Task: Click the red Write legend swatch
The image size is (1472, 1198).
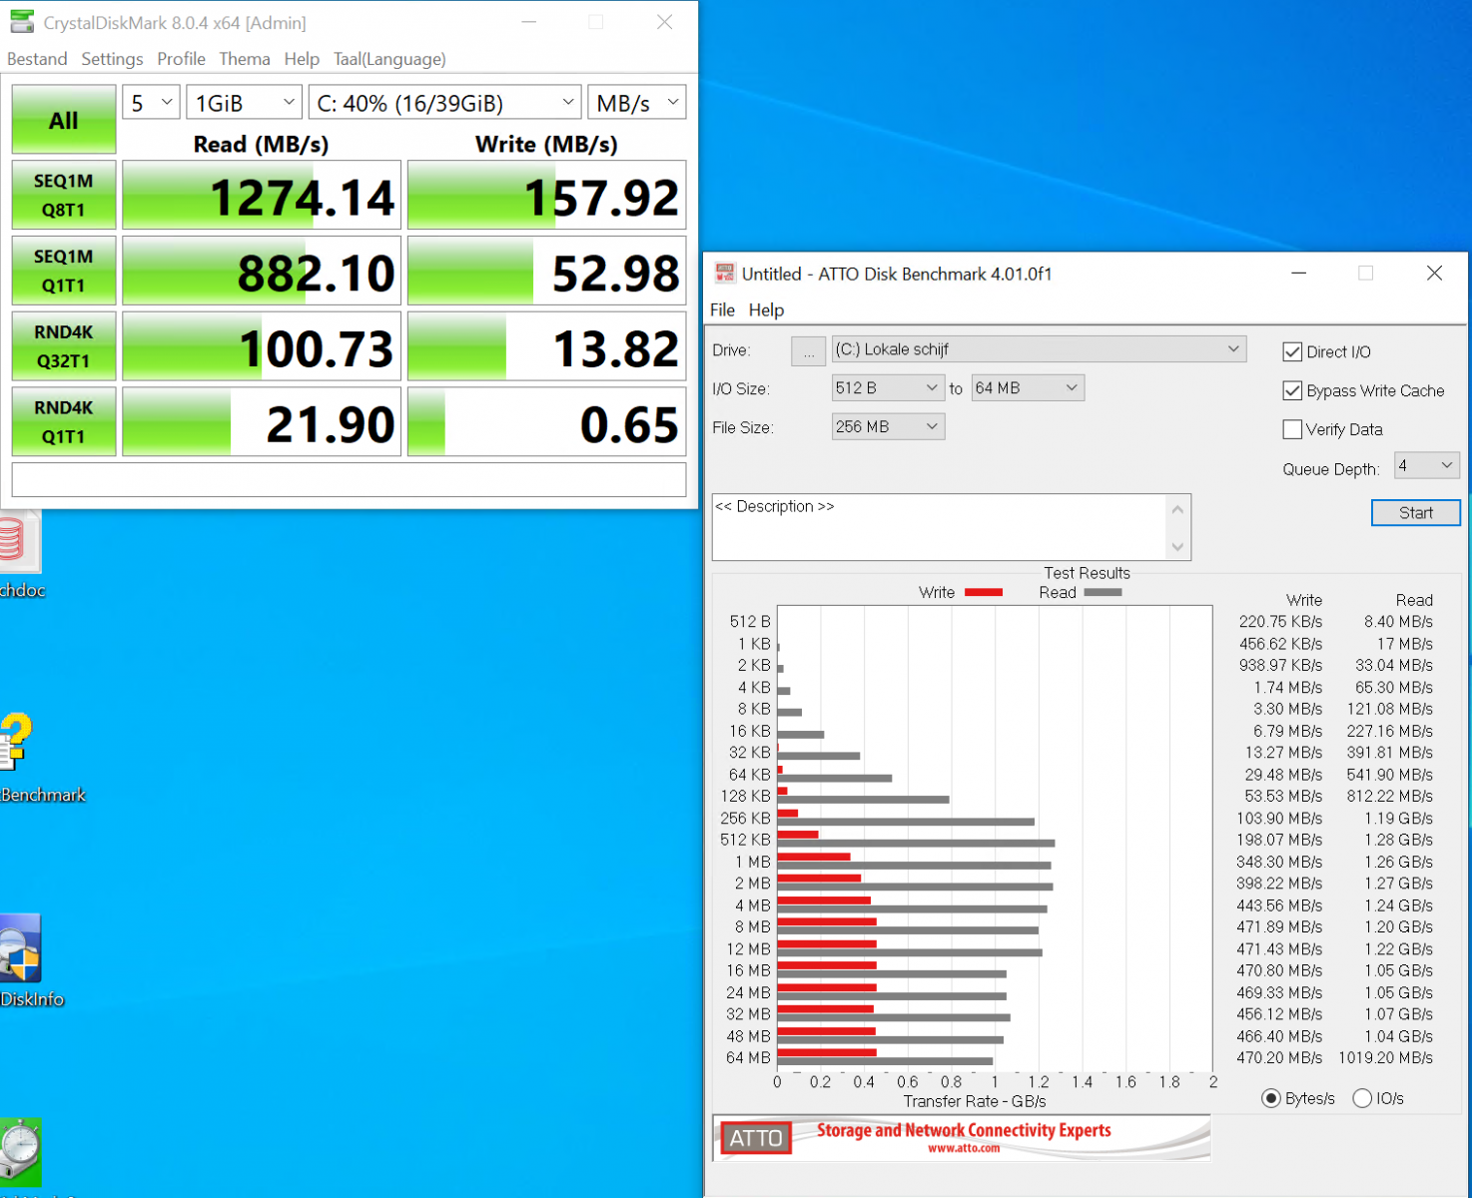Action: pyautogui.click(x=984, y=592)
